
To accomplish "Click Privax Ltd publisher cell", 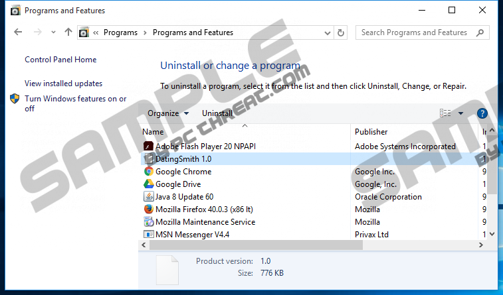I will pos(371,235).
